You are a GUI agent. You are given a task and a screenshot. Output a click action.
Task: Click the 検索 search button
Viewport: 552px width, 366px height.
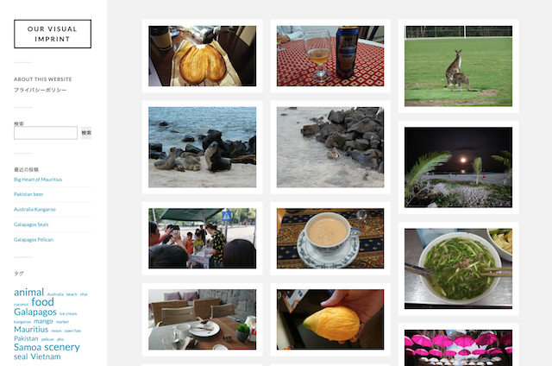(x=86, y=133)
